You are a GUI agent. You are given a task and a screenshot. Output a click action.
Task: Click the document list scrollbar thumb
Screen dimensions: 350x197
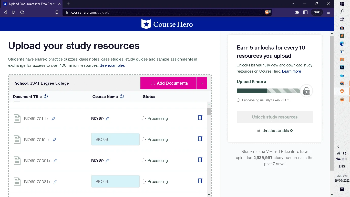(209, 112)
